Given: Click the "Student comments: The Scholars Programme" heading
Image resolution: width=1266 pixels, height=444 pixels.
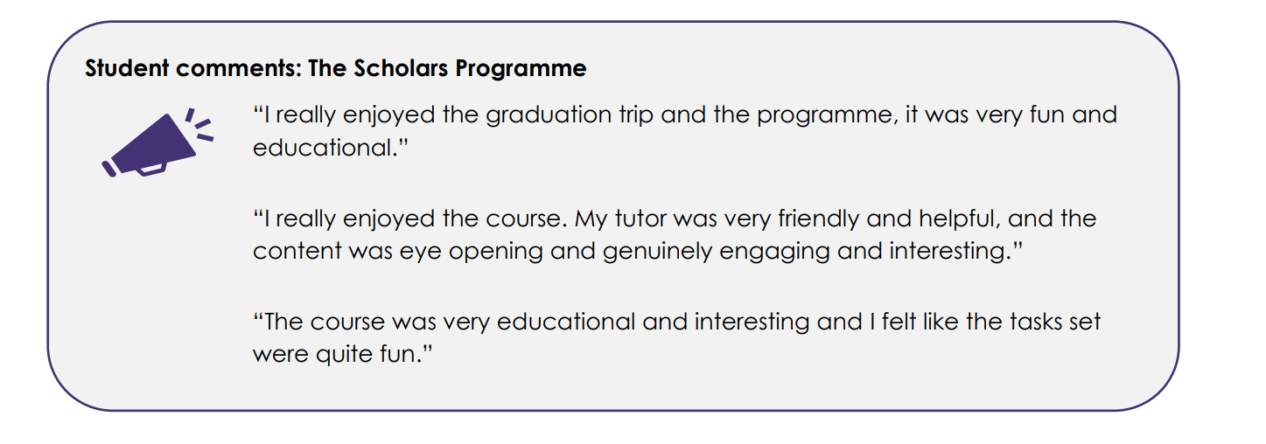Looking at the screenshot, I should coord(335,69).
